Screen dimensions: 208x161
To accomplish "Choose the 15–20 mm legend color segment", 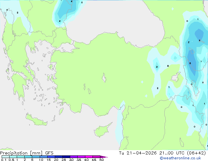I will (51, 157).
